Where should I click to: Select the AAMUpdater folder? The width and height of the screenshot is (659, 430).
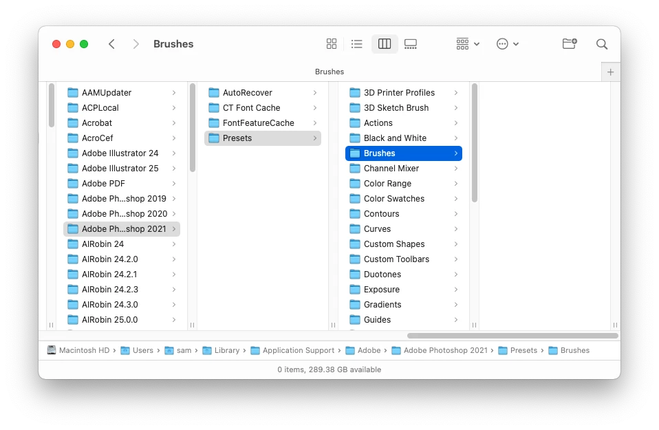point(122,92)
